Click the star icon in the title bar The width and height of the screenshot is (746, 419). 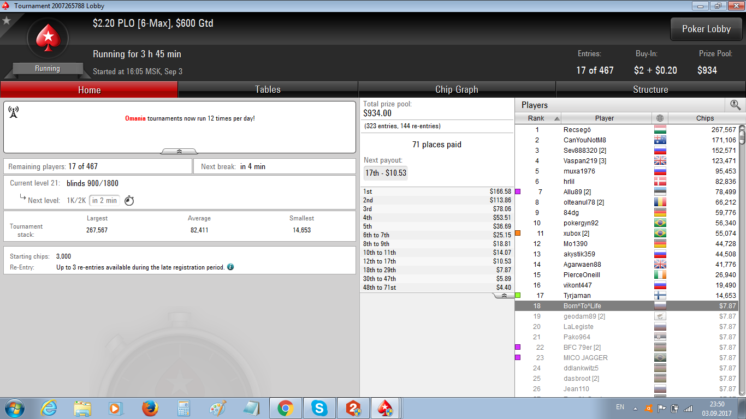tap(8, 21)
